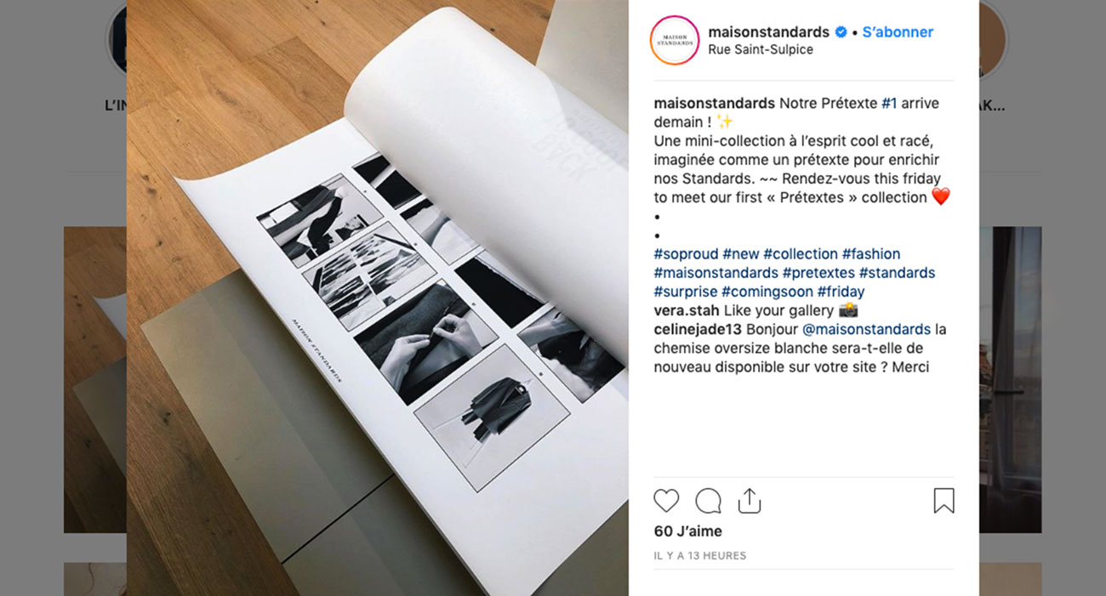The width and height of the screenshot is (1106, 596).
Task: View who liked via 60 J'aime
Action: 687,531
